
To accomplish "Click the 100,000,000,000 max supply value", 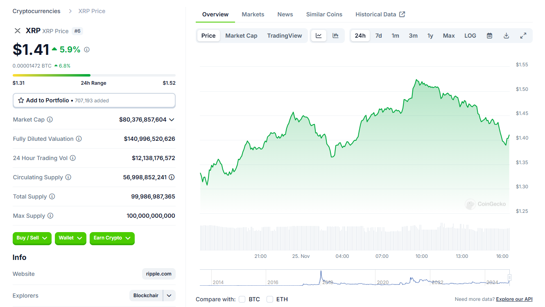I will click(151, 216).
